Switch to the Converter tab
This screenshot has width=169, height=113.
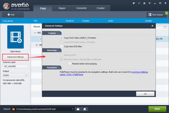pos(81,8)
